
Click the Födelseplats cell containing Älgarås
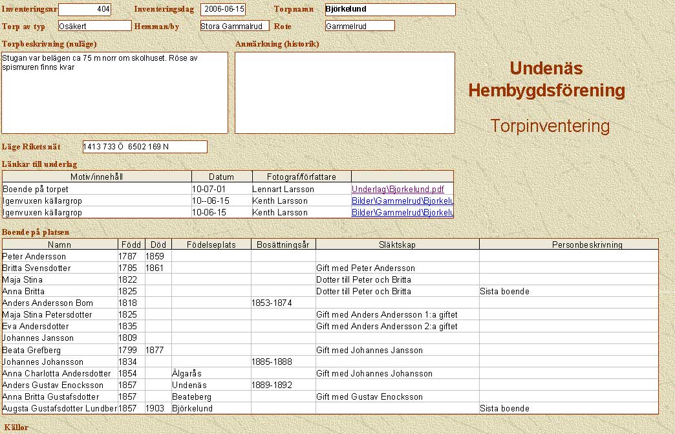(x=211, y=374)
